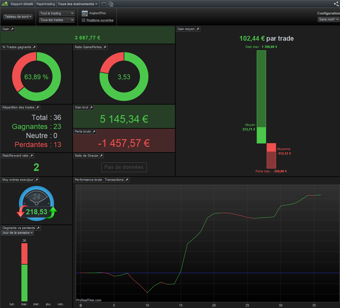The image size is (340, 308).
Task: Click the calendar icon next to Aujourd'hui
Action: coord(85,13)
